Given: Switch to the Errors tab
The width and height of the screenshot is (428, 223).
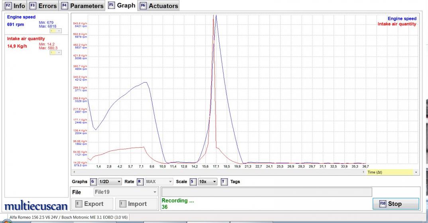Looking at the screenshot, I should pyautogui.click(x=43, y=6).
